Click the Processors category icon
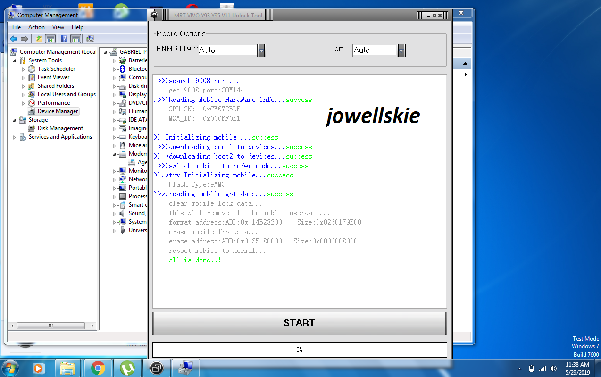 tap(123, 196)
